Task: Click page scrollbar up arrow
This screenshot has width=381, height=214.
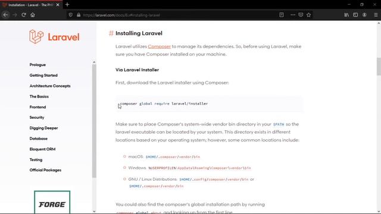Action: point(379,23)
